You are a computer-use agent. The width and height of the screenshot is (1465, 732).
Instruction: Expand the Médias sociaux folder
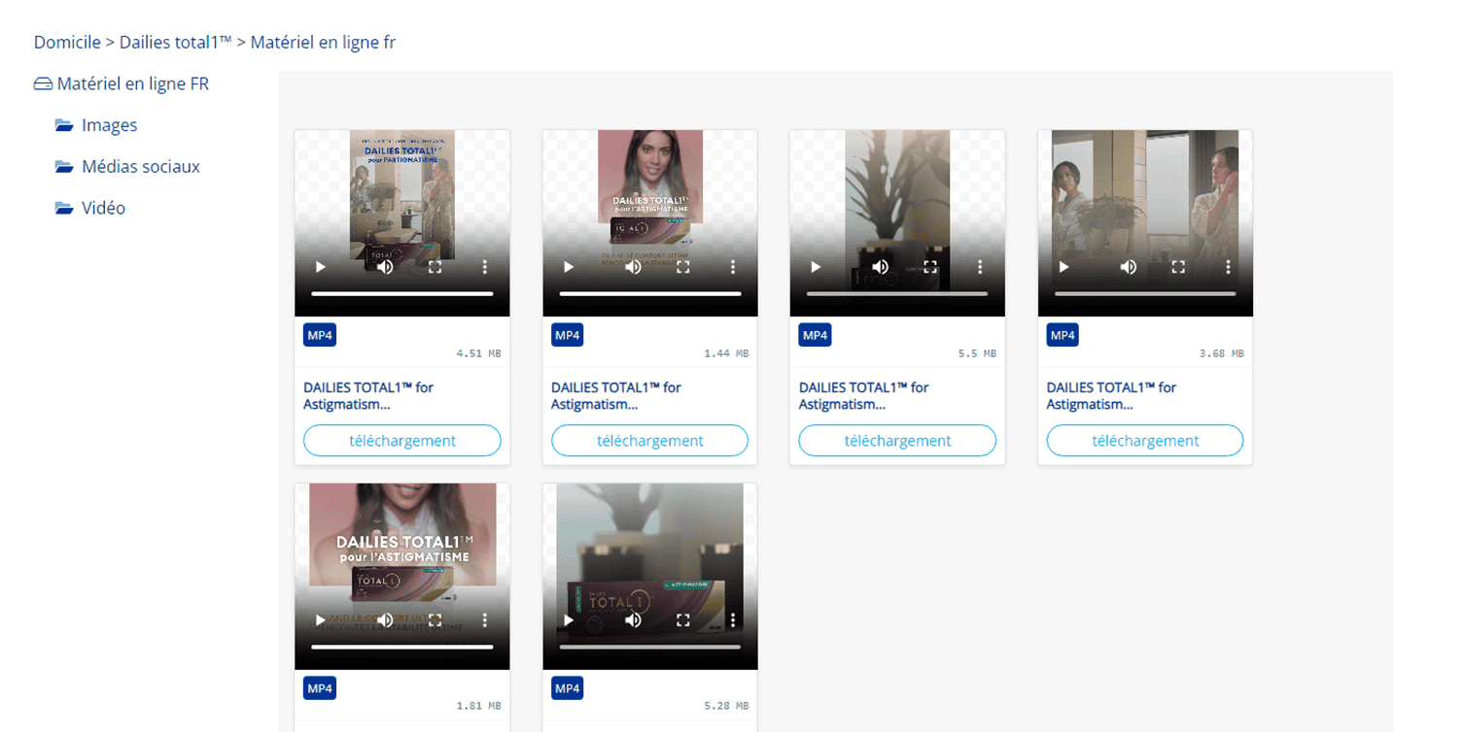coord(140,167)
